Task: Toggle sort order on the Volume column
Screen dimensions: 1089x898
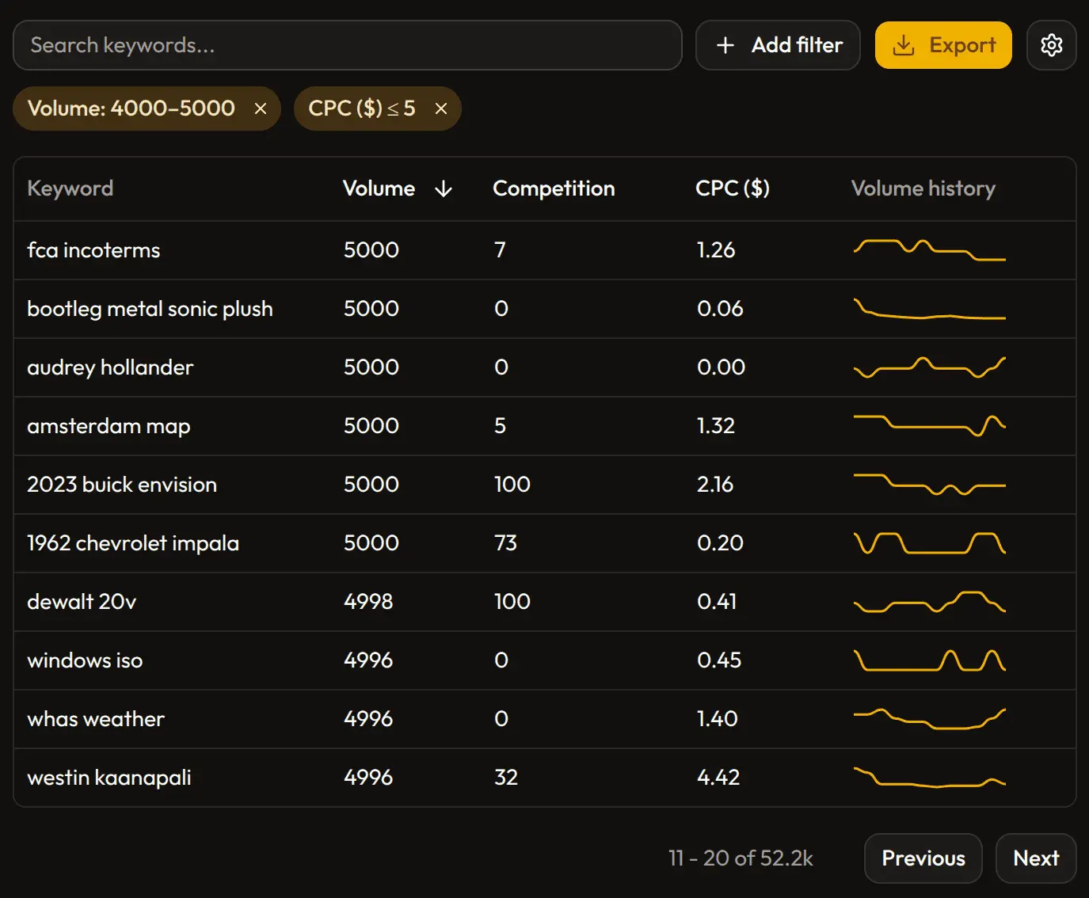Action: coord(379,188)
